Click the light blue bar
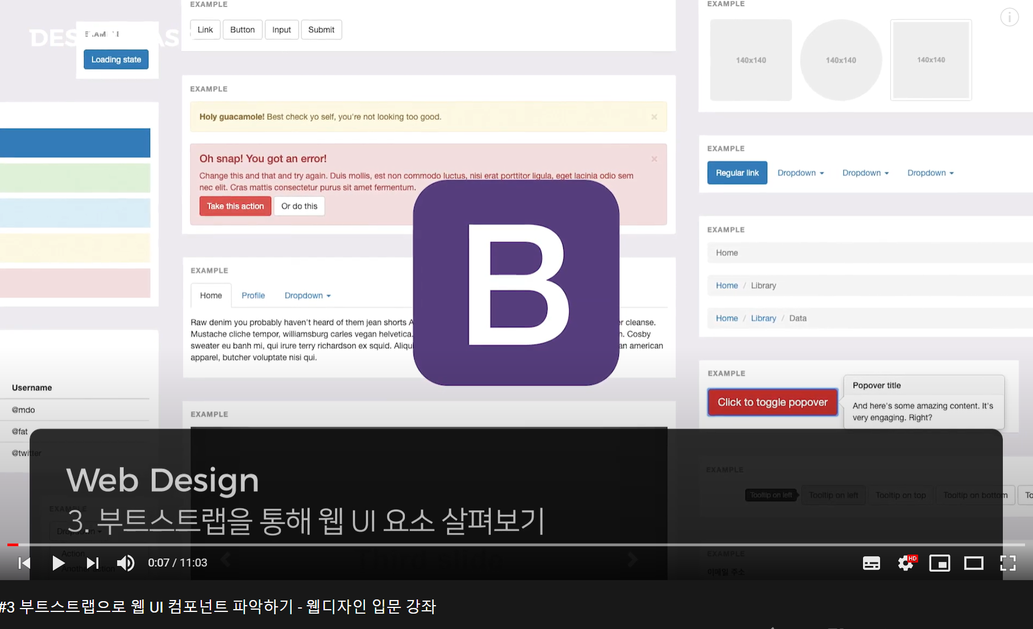This screenshot has height=629, width=1033. tap(75, 213)
